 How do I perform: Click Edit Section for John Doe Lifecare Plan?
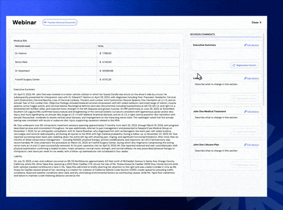pyautogui.click(x=252, y=145)
